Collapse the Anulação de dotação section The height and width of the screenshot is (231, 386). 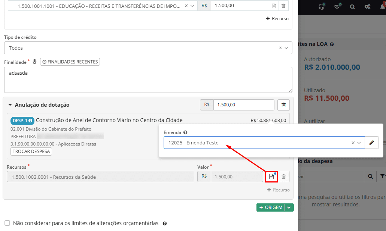10,105
